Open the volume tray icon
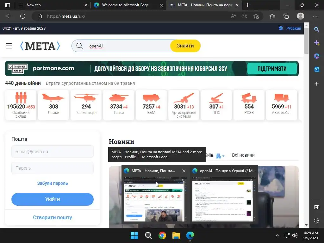Image resolution: width=324 pixels, height=243 pixels. click(295, 235)
